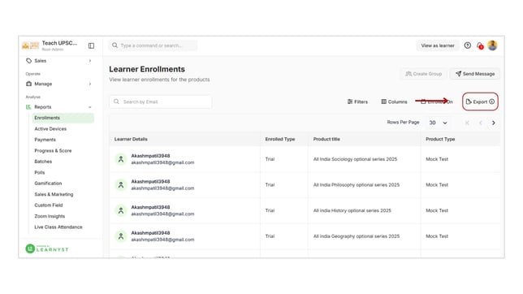Click the Create Group button
Image resolution: width=523 pixels, height=294 pixels.
pyautogui.click(x=424, y=74)
